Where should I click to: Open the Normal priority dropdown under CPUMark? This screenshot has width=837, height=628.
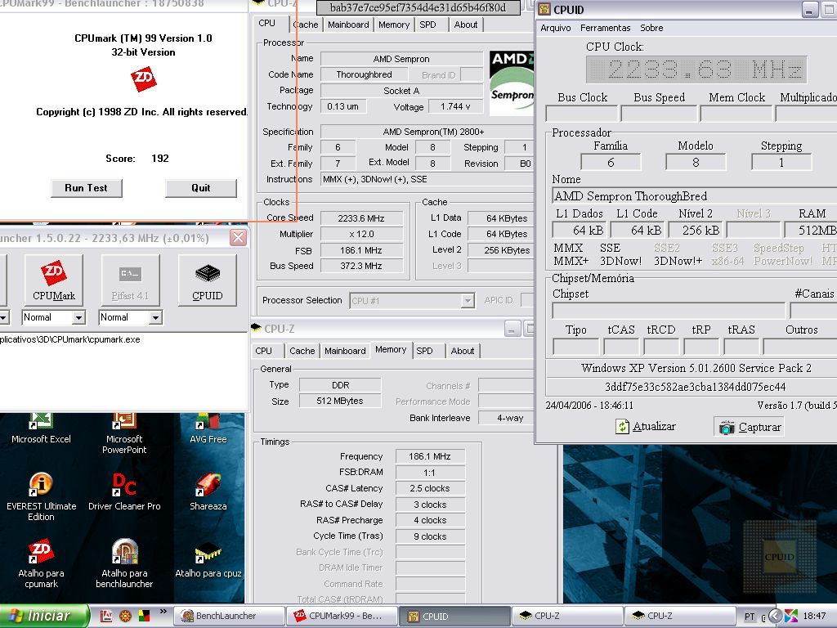[78, 318]
